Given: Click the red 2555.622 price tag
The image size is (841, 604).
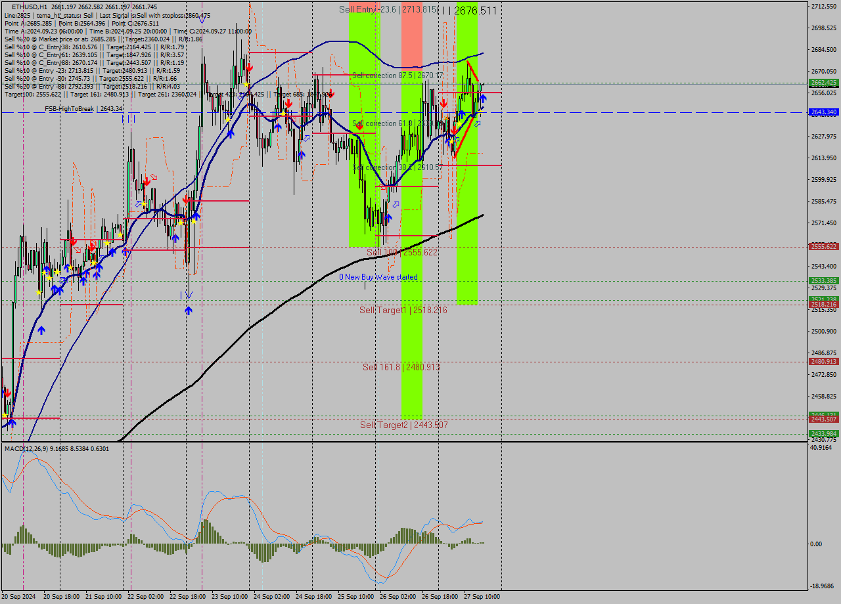Looking at the screenshot, I should tap(823, 247).
